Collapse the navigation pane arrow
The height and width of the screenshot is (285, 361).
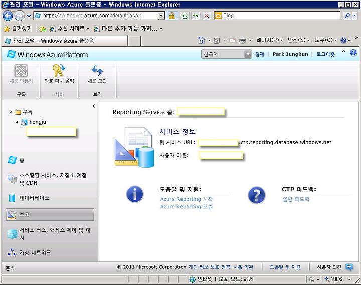94,106
